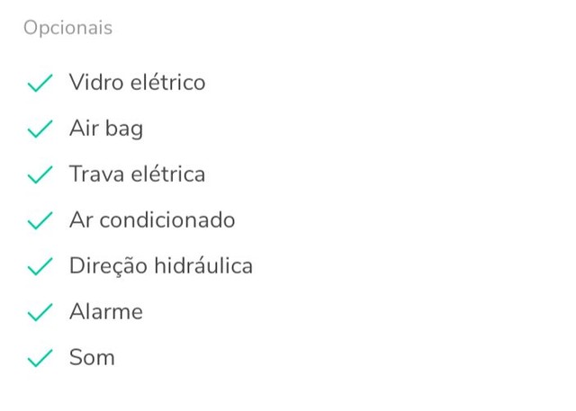576x411 pixels.
Task: Select the Vidro elétrico option label
Action: click(137, 83)
